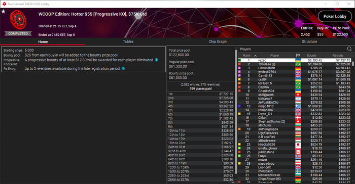Sort players by the country flag column
Viewport: 355px width, 184px height.
[298, 55]
